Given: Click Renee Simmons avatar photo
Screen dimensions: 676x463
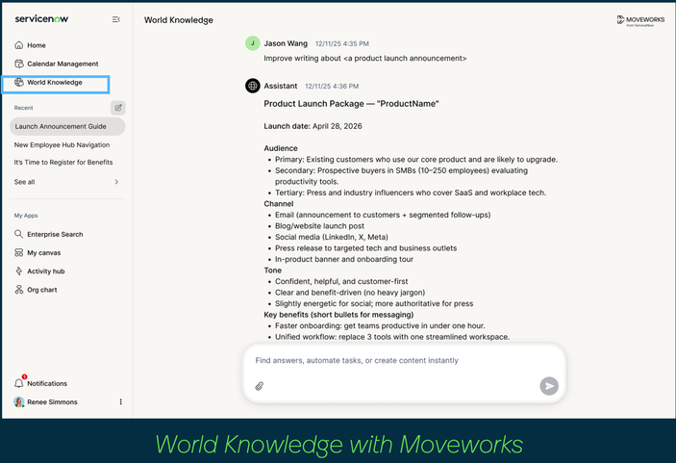Looking at the screenshot, I should (x=18, y=402).
